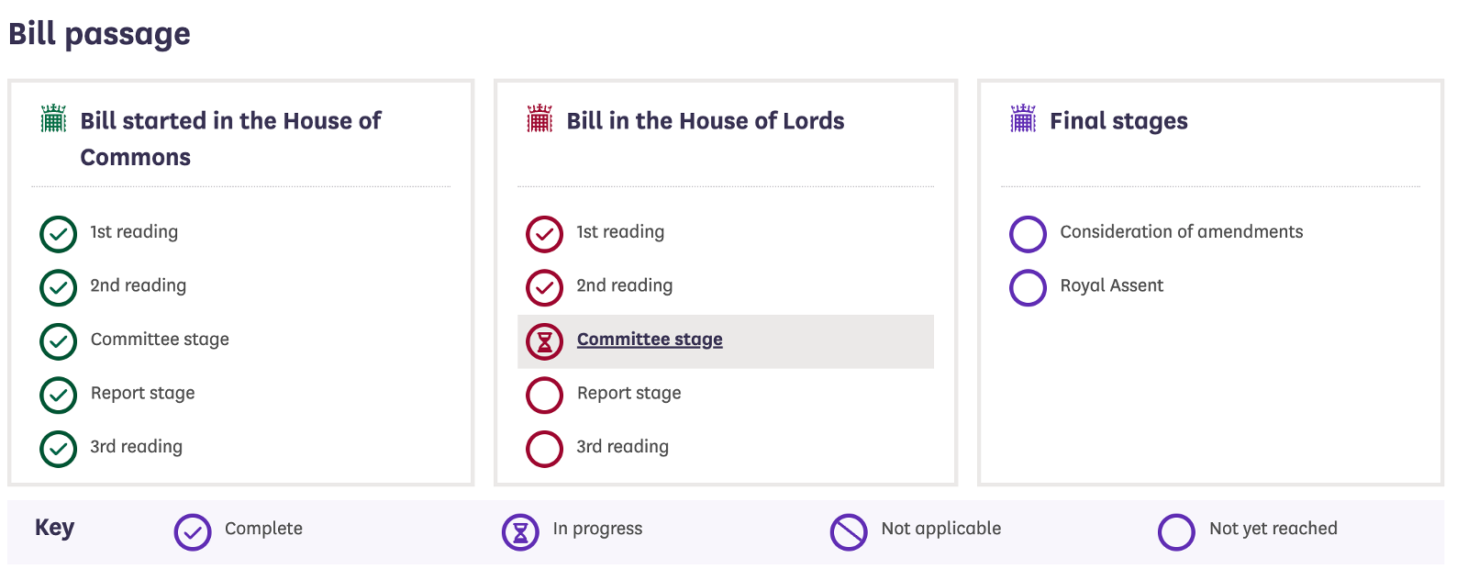Image resolution: width=1468 pixels, height=580 pixels.
Task: Click the Not yet reached key circle
Action: pyautogui.click(x=1176, y=532)
